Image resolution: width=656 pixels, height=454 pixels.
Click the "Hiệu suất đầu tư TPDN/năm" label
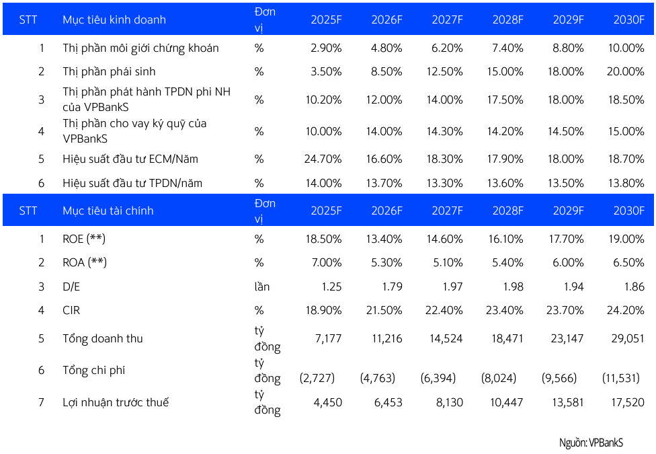(x=132, y=183)
